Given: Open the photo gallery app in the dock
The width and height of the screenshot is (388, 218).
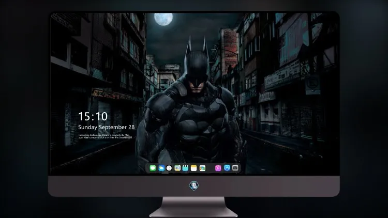Looking at the screenshot, I should (202, 168).
